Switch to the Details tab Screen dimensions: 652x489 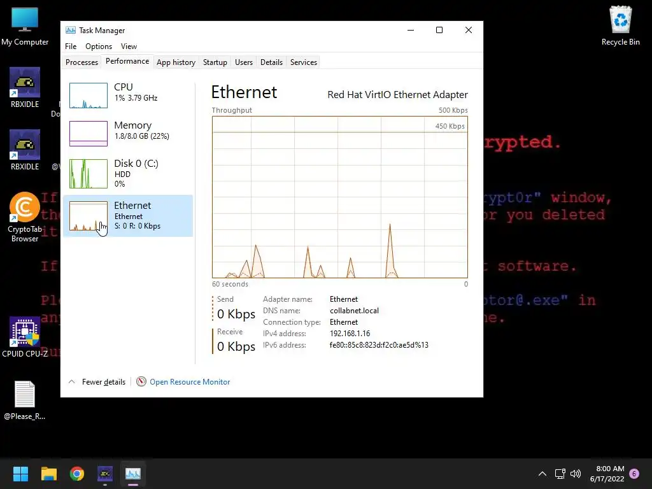tap(271, 62)
